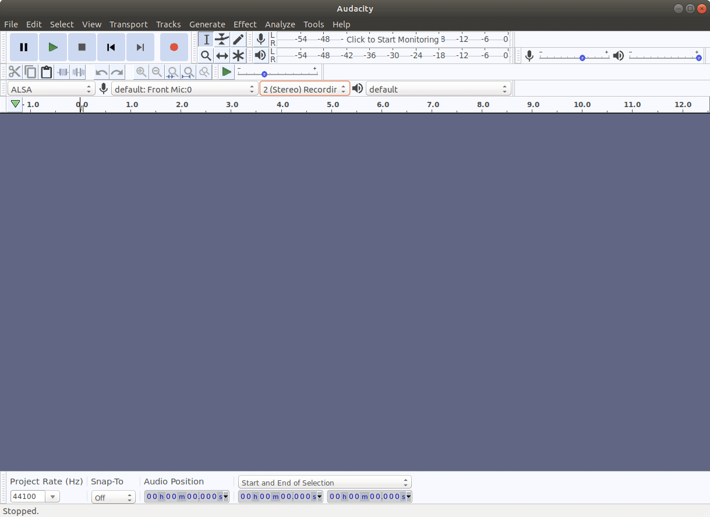Click the red Record button
The width and height of the screenshot is (710, 517).
click(174, 47)
